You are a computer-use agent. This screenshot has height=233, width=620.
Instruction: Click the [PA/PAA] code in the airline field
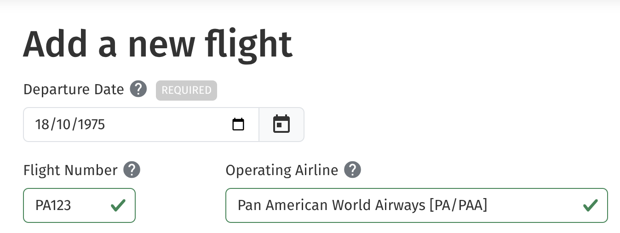[458, 205]
